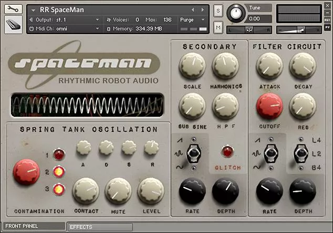Click the Tune value 0.00 field
The width and height of the screenshot is (333, 233).
pyautogui.click(x=258, y=19)
